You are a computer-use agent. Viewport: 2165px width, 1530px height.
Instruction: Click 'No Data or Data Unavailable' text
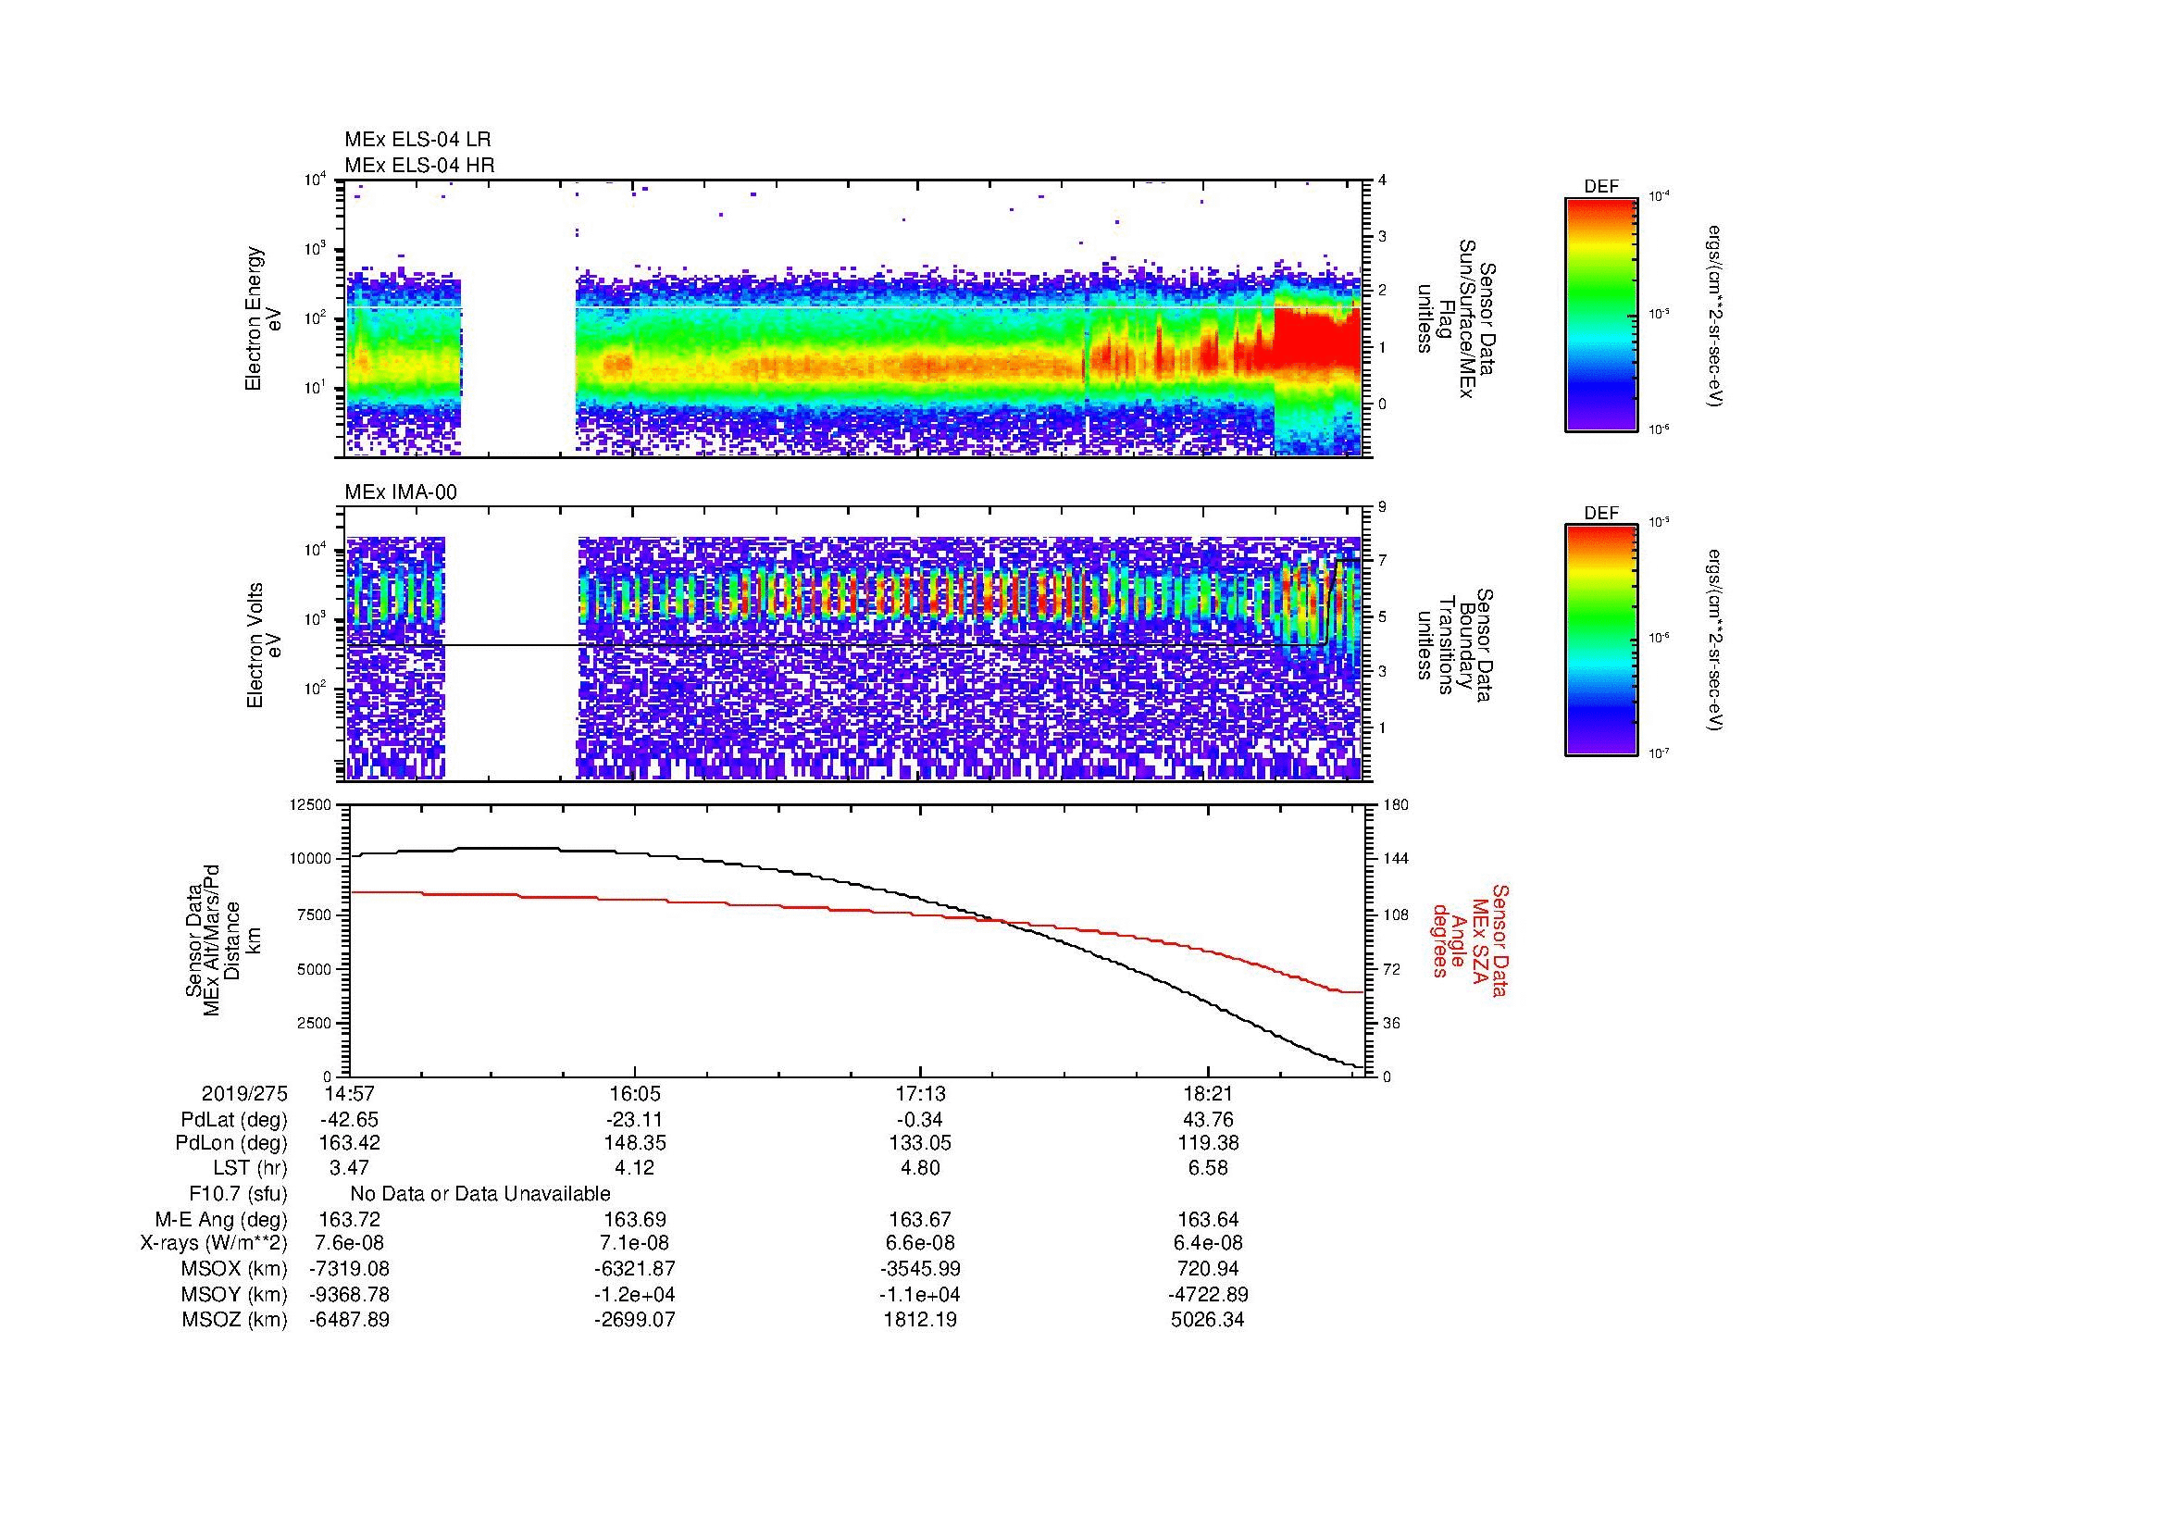[480, 1193]
